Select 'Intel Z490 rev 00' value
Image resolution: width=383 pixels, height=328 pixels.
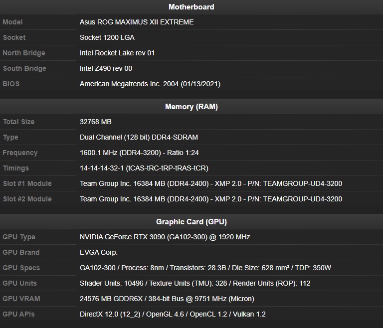point(106,68)
